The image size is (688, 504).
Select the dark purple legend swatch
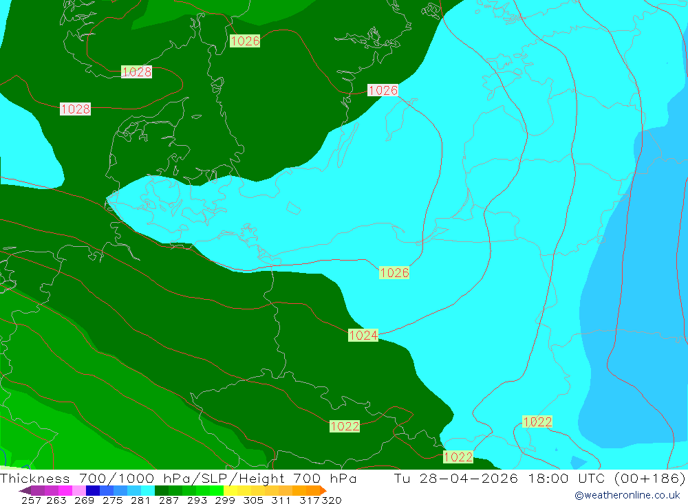(x=38, y=490)
